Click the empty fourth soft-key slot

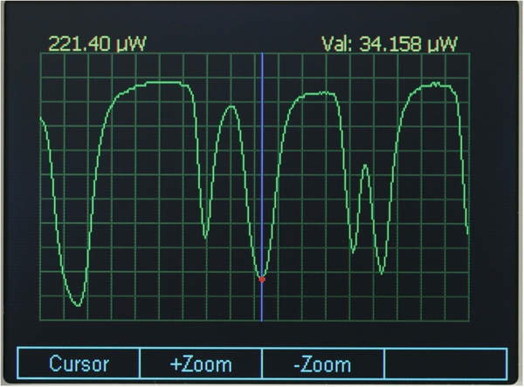[x=445, y=363]
